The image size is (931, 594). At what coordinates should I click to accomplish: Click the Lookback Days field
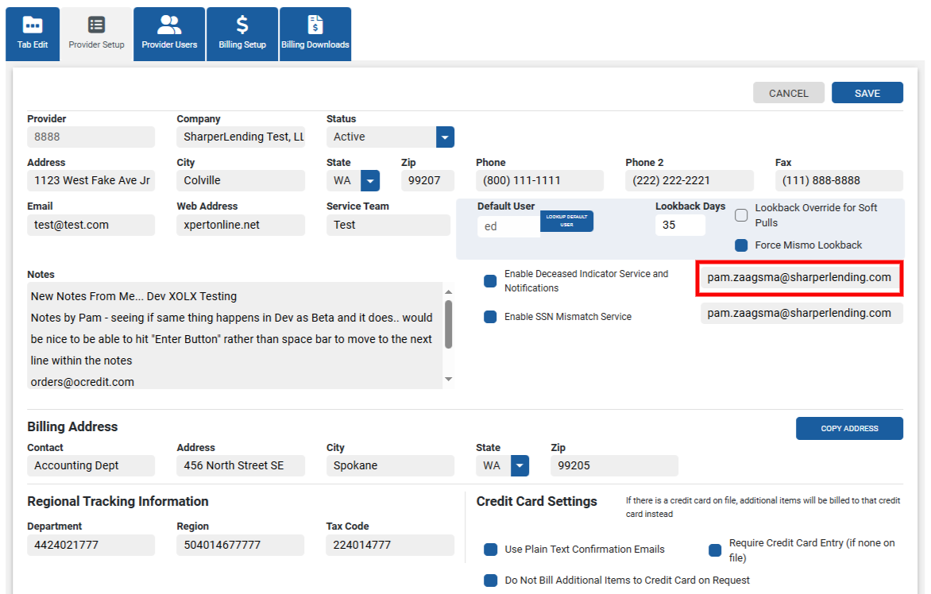(681, 225)
